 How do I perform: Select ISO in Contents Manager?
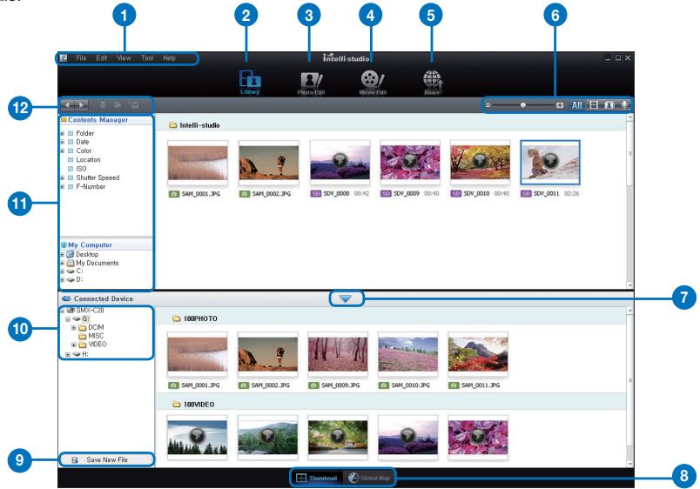81,169
